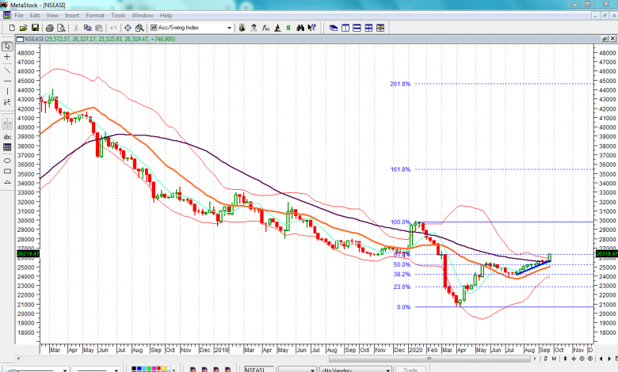Image resolution: width=618 pixels, height=372 pixels.
Task: Tile windows in grid icon
Action: click(368, 28)
